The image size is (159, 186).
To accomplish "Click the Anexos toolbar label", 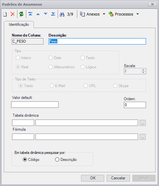I will [93, 14].
